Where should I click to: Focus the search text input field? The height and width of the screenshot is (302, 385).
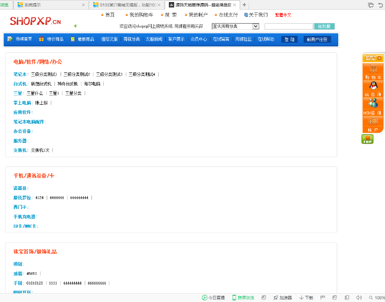coord(288,26)
